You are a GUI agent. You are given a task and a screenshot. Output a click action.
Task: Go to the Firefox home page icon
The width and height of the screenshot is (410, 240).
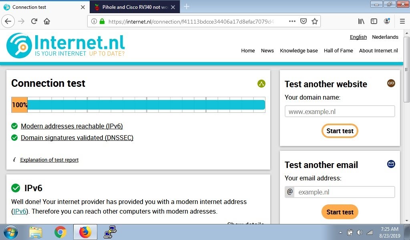(47, 21)
